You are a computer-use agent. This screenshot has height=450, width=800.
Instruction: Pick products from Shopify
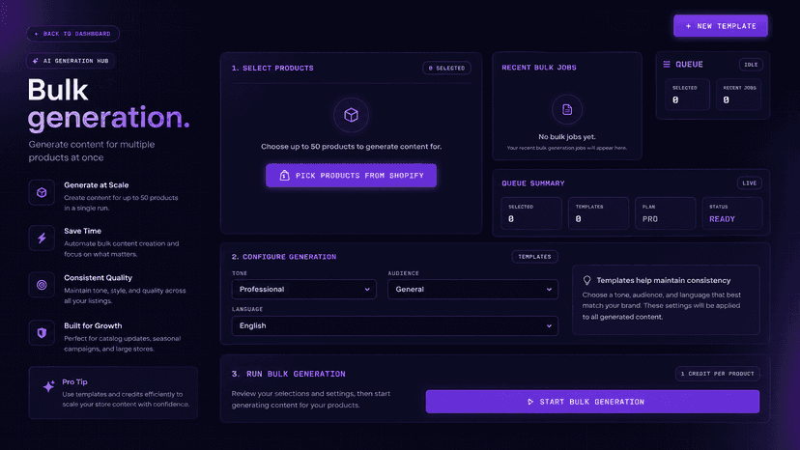[351, 176]
